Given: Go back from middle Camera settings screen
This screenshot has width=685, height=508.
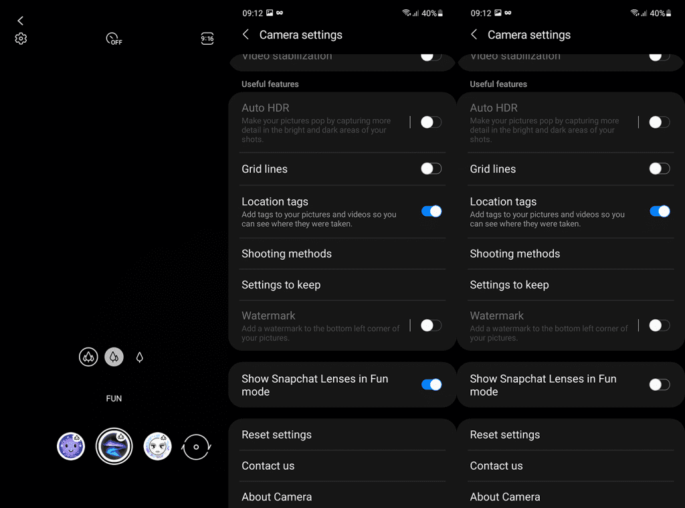Looking at the screenshot, I should click(x=246, y=35).
